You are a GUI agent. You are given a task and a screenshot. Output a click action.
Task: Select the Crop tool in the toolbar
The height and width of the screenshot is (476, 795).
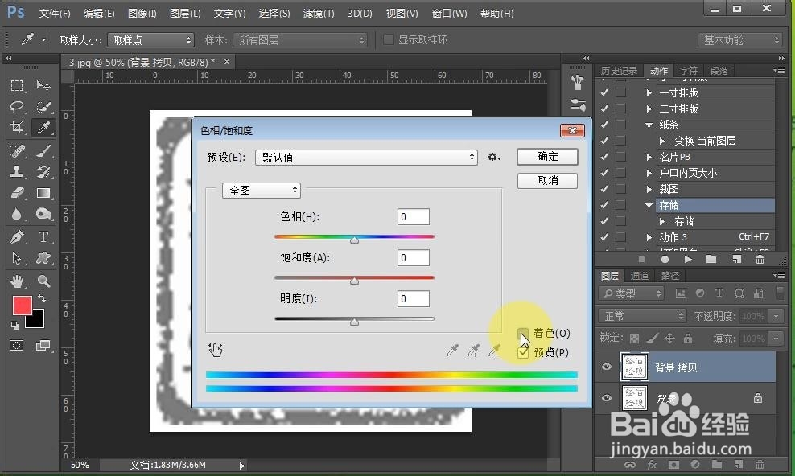pyautogui.click(x=18, y=128)
